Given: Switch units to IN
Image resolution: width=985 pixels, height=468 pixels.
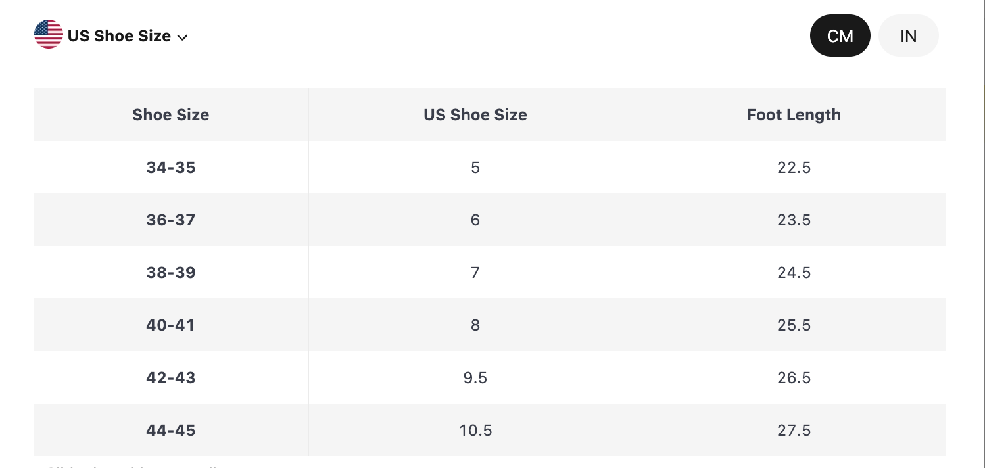Looking at the screenshot, I should tap(908, 35).
